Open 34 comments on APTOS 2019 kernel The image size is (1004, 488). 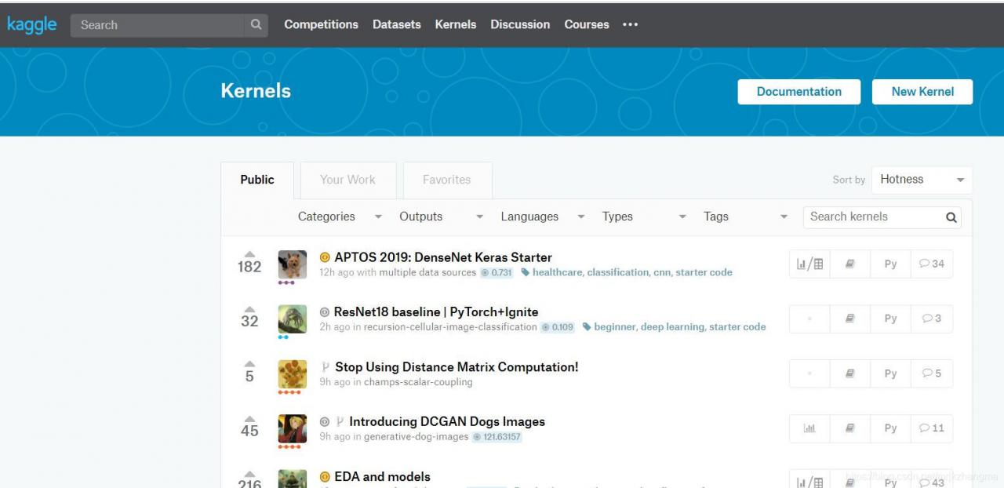pos(932,264)
